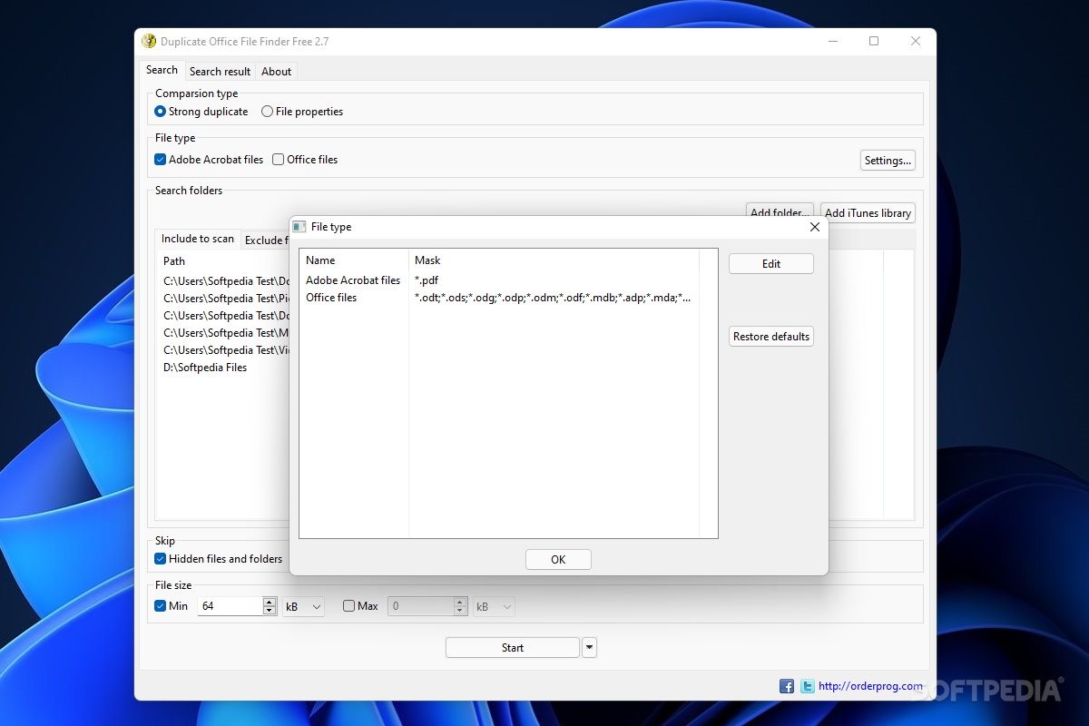Click Restore defaults button
The image size is (1089, 726).
[x=771, y=337]
